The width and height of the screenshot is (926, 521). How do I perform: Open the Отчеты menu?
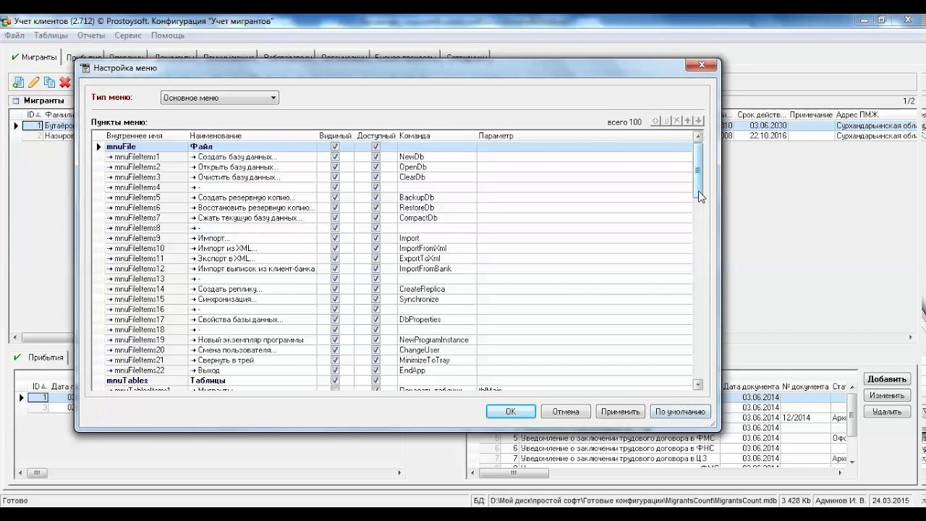coord(91,35)
